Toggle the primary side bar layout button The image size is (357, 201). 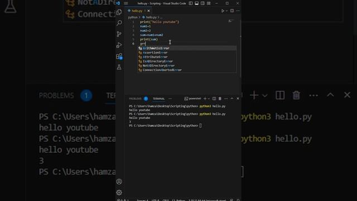pyautogui.click(x=191, y=3)
